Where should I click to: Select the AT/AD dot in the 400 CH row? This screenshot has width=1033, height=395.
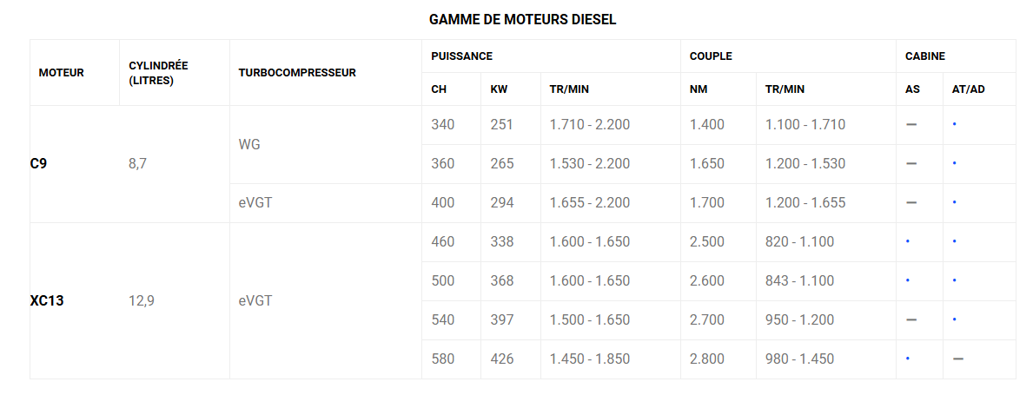coord(955,203)
